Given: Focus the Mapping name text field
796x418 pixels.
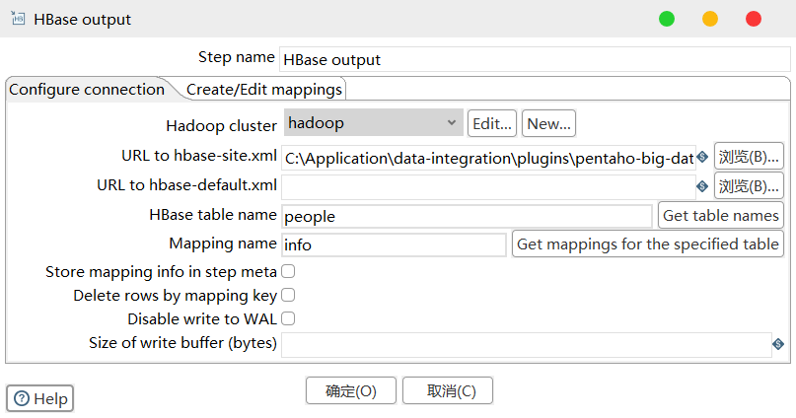Looking at the screenshot, I should click(x=394, y=244).
